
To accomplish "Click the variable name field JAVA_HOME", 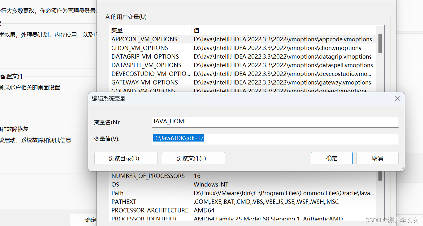I will [x=275, y=122].
